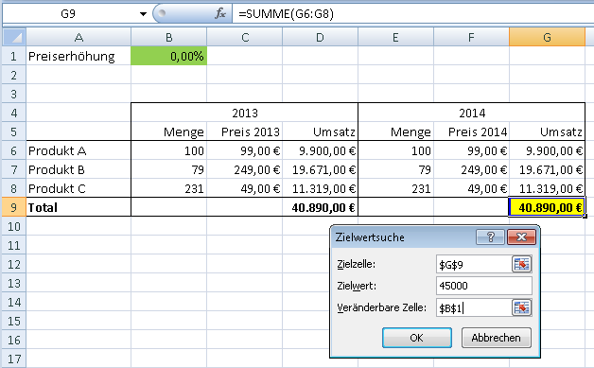The width and height of the screenshot is (594, 368).
Task: Select the Umsatz header under 2013
Action: click(x=320, y=131)
